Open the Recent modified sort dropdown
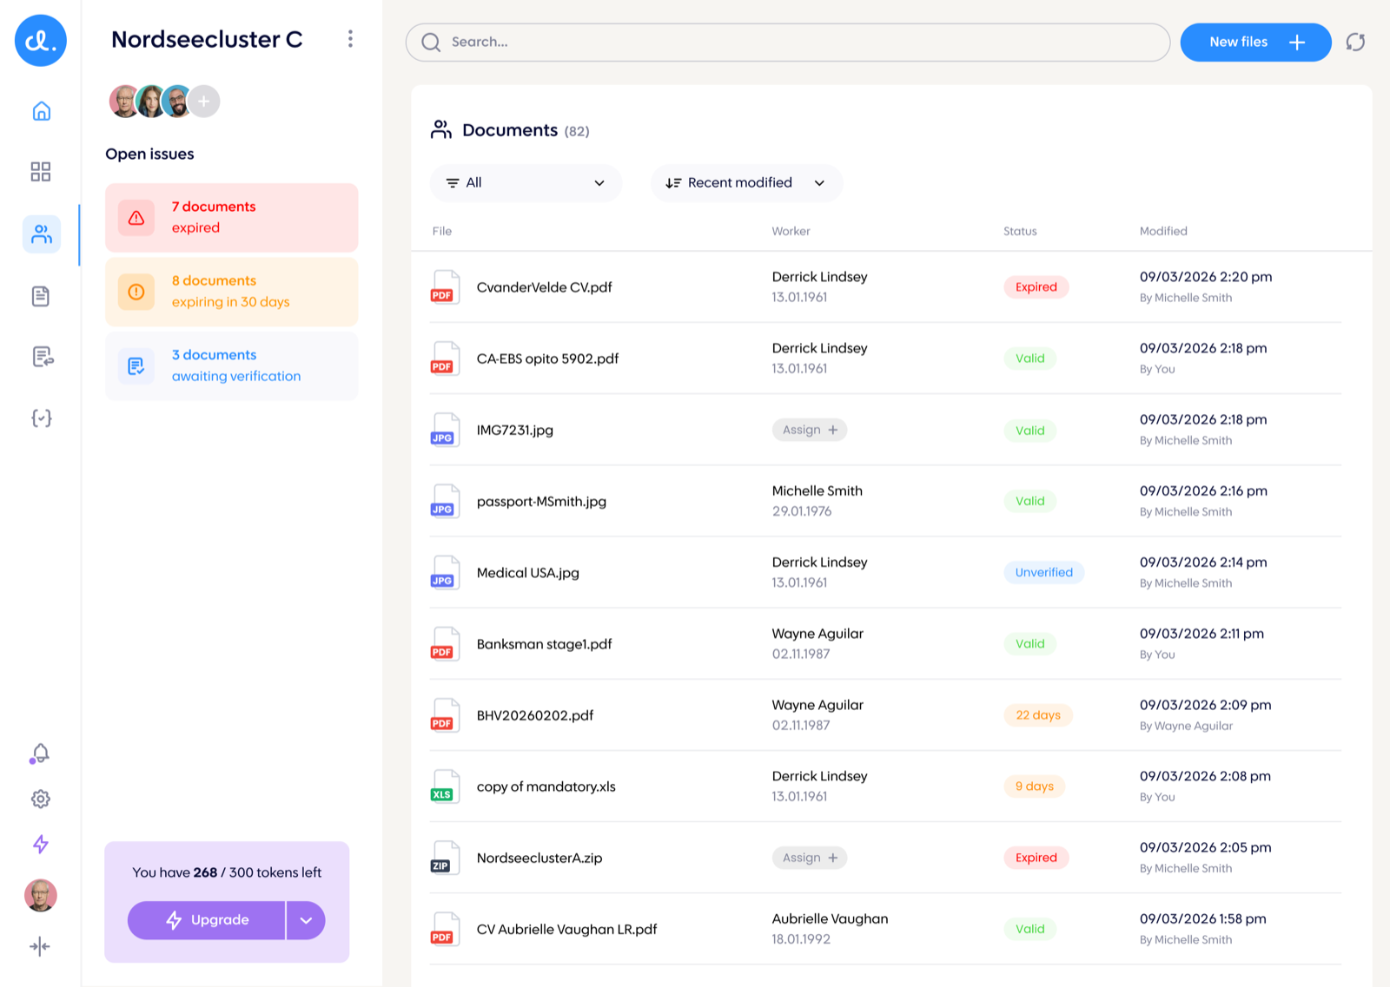This screenshot has width=1390, height=987. click(746, 183)
